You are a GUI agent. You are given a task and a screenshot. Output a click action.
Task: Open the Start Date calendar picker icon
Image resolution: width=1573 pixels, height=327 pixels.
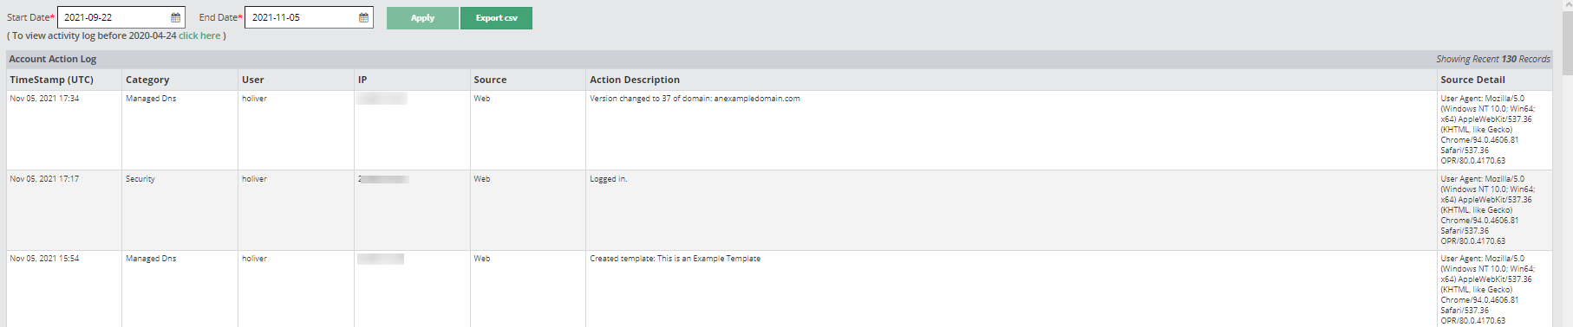[176, 17]
